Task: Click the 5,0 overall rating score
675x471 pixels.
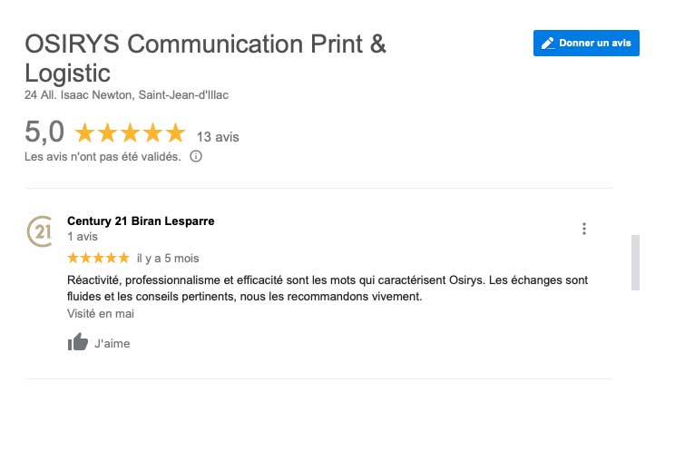Action: pos(44,132)
